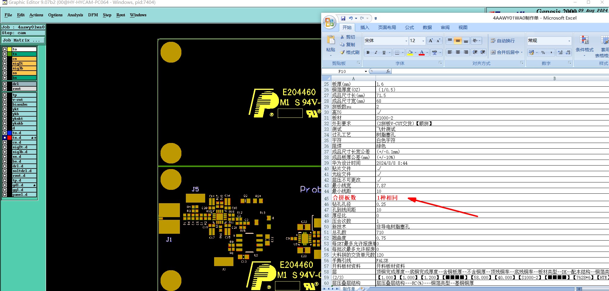Switch to the 公式 ribbon tab
This screenshot has width=609, height=291.
(409, 27)
